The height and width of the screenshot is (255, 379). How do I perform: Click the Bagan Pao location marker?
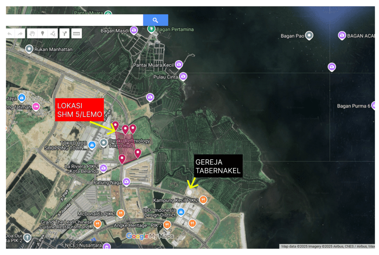[309, 36]
